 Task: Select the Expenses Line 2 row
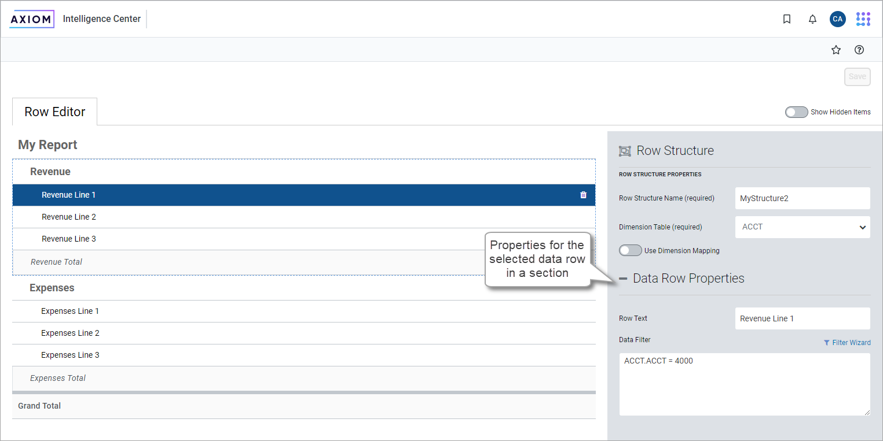click(70, 333)
